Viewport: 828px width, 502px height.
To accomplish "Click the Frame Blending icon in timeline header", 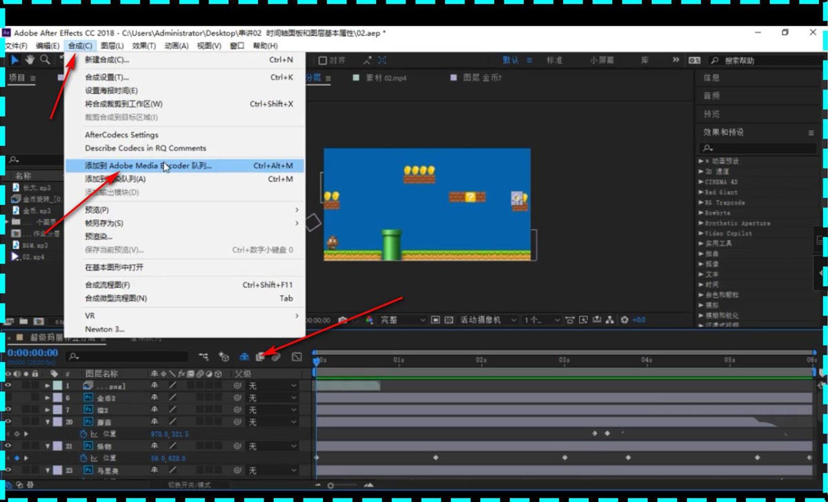I will [260, 357].
